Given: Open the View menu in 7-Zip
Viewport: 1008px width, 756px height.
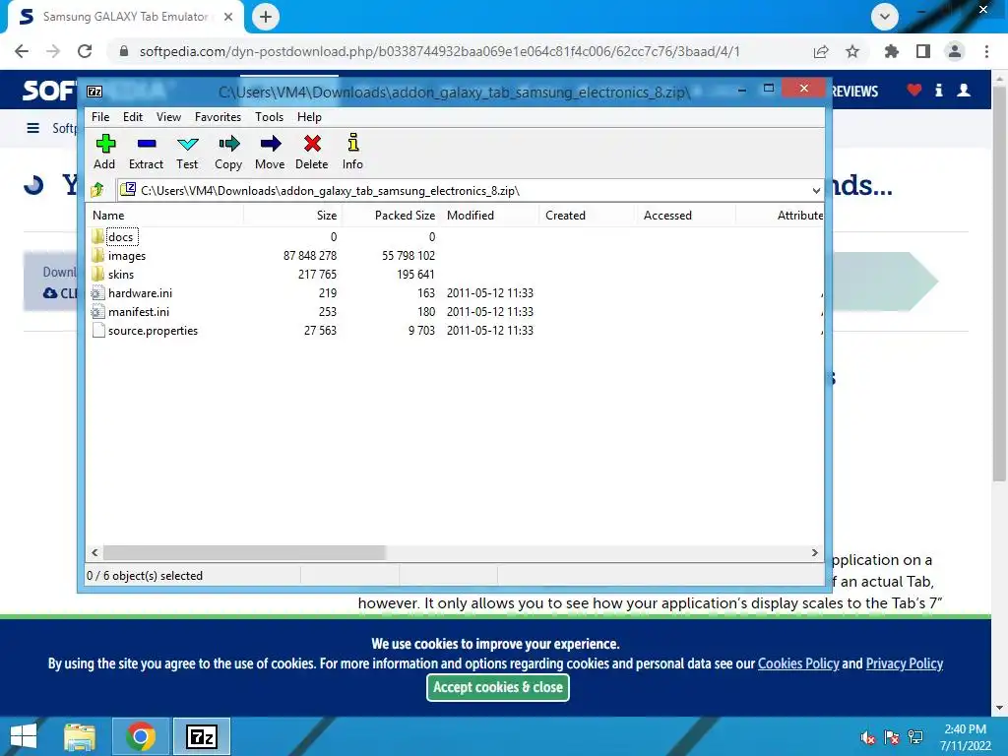Looking at the screenshot, I should coord(168,117).
